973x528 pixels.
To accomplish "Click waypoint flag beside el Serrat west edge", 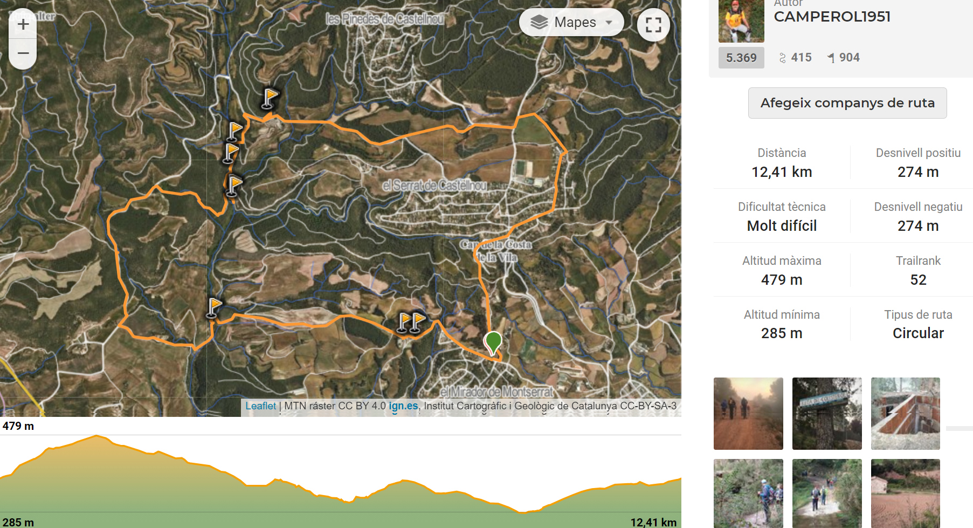I will (233, 186).
